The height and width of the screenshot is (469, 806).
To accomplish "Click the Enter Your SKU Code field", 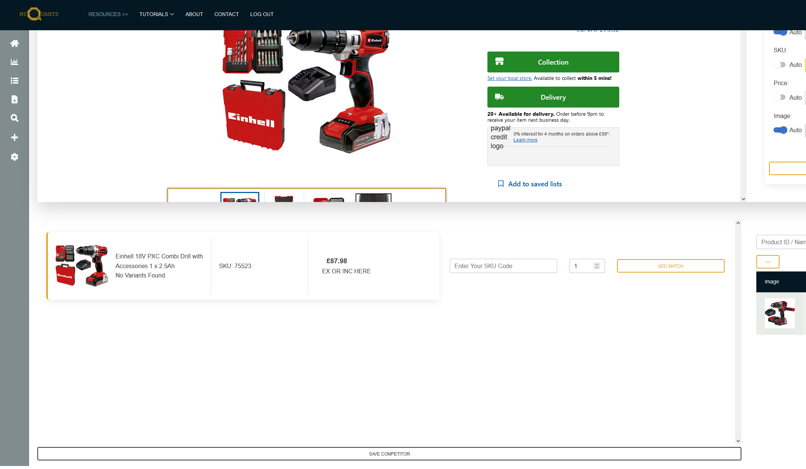I will 503,266.
